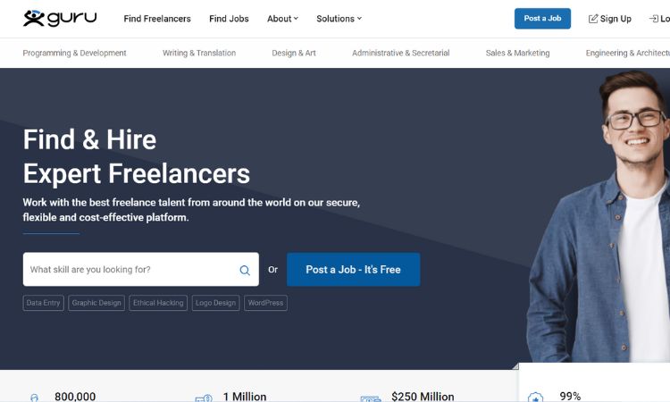Browse Administrative & Secretarial category

pos(401,53)
